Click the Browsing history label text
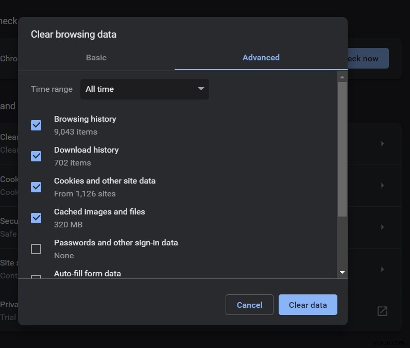Viewport: 410px width, 348px height. tap(85, 119)
